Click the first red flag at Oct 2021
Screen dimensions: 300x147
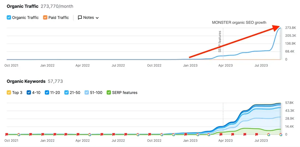pyautogui.click(x=7, y=135)
